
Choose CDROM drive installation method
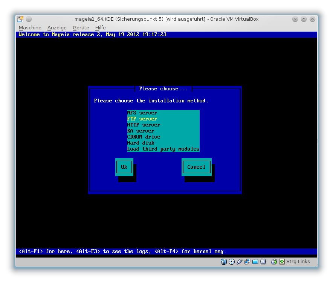tap(144, 137)
